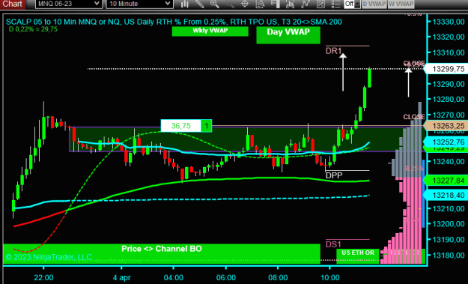
Task: Click the DR1 pivot label
Action: [x=333, y=51]
